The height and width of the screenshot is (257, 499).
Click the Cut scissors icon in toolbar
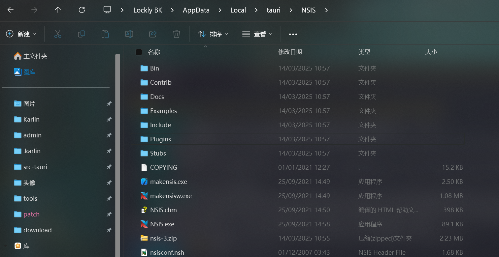tap(58, 34)
